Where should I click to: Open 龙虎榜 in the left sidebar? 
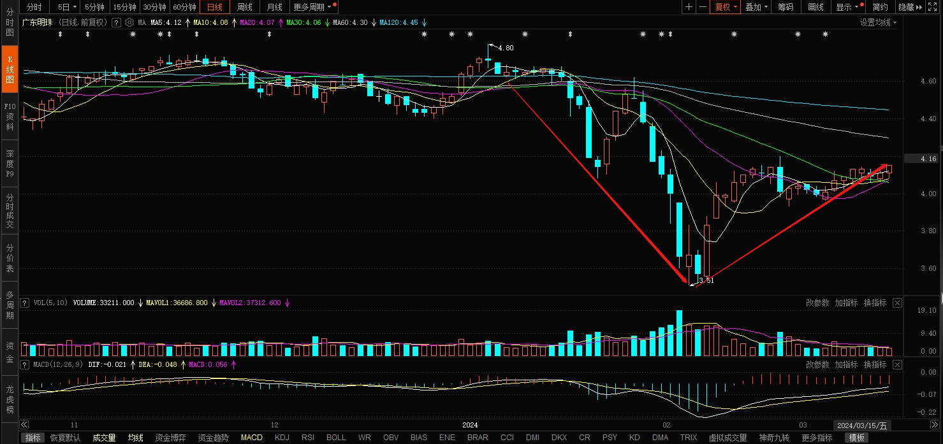(x=10, y=399)
